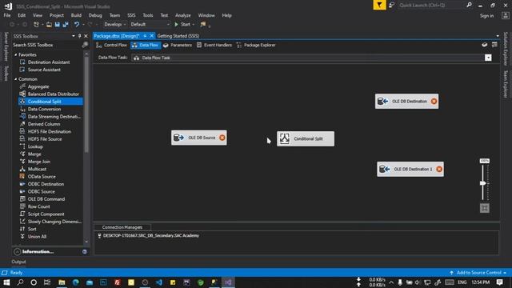Pin the SSIS Toolbox panel
Image resolution: width=512 pixels, height=288 pixels.
(80, 36)
